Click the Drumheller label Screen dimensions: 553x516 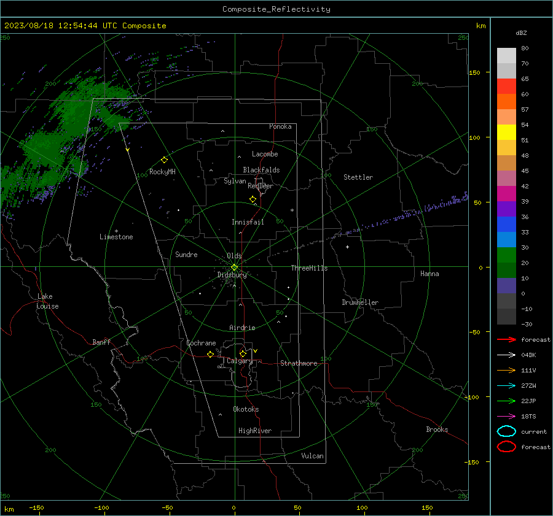(x=360, y=302)
